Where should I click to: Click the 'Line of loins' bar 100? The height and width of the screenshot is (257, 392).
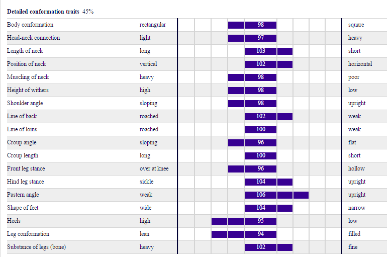pyautogui.click(x=260, y=129)
